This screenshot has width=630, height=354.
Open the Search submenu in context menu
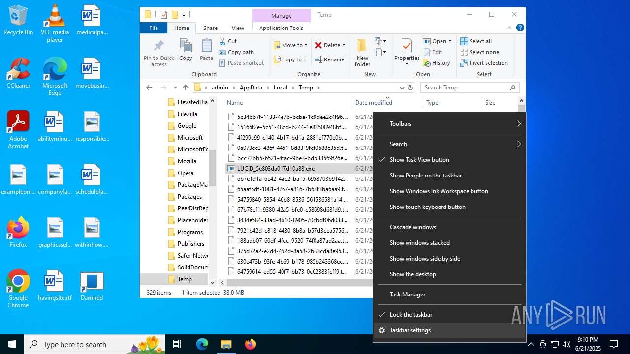point(449,144)
